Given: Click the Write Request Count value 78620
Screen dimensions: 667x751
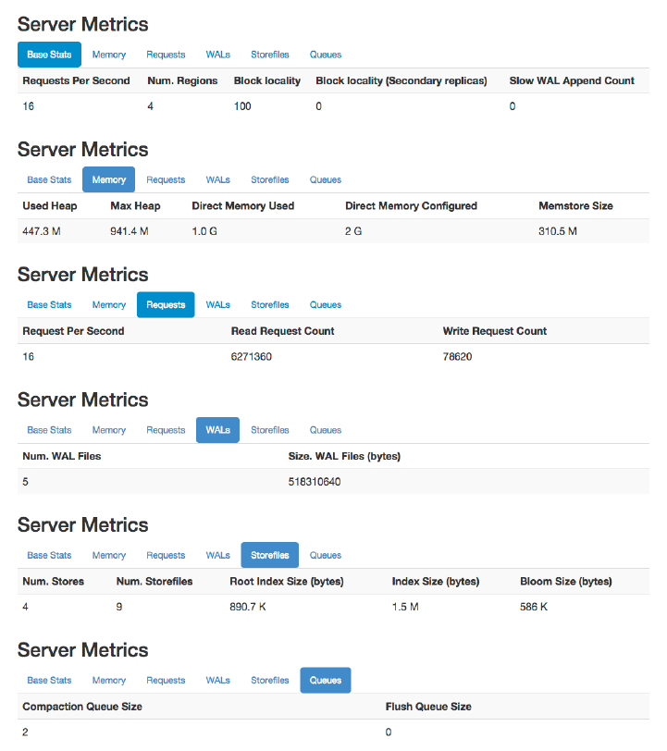Looking at the screenshot, I should pyautogui.click(x=458, y=357).
